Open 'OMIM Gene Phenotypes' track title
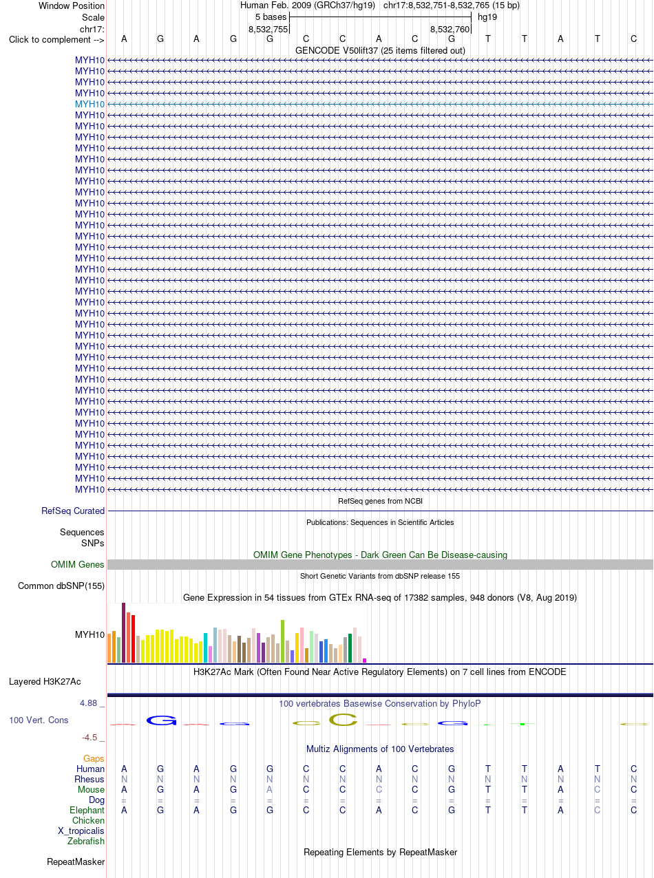Screen dimensions: 654x878 click(380, 555)
